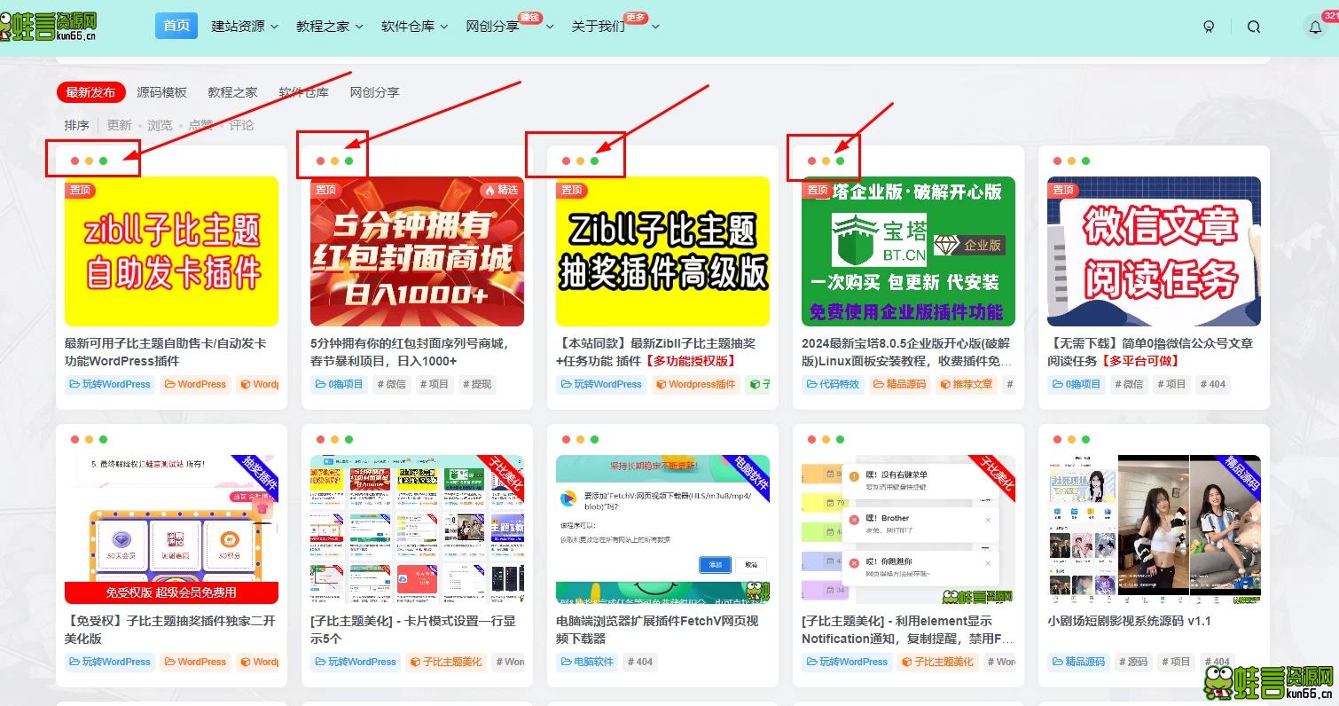
Task: Switch to the 软件仓库 category tab below the header
Action: (x=303, y=92)
